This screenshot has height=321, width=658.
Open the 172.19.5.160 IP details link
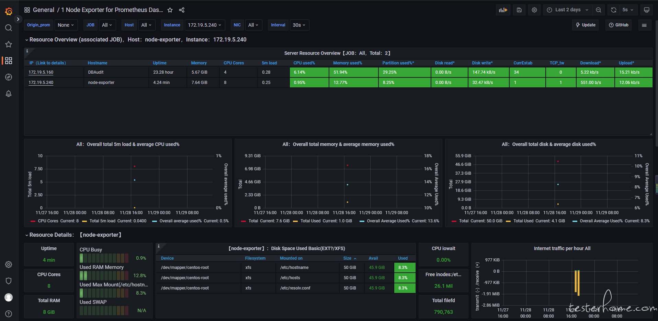coord(41,72)
